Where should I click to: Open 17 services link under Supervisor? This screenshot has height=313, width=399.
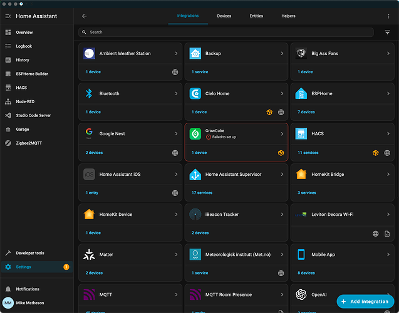point(202,193)
